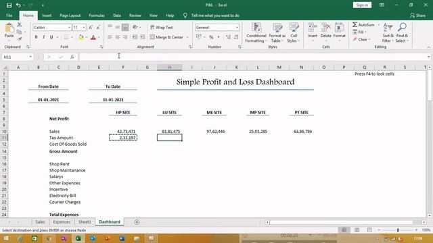Click the Insert Function fx icon

pos(72,57)
